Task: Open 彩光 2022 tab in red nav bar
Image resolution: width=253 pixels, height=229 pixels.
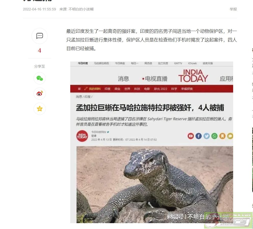Action: click(161, 89)
